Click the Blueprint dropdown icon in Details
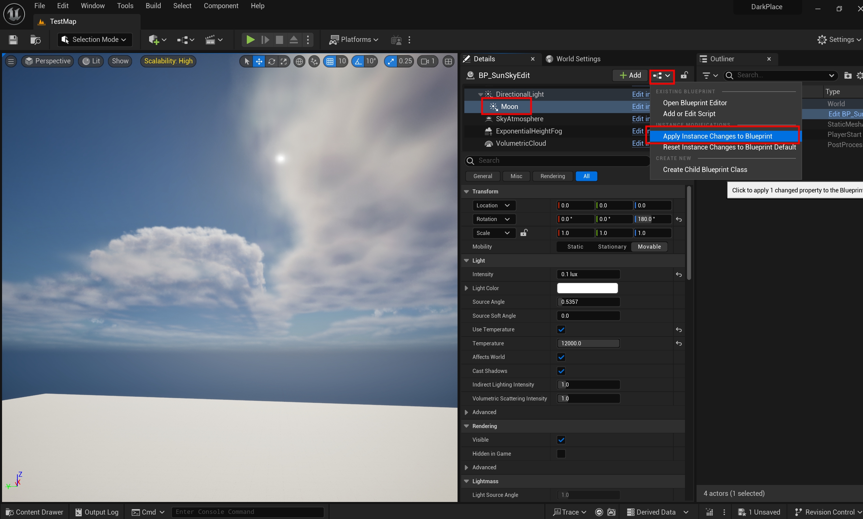863x519 pixels. (x=661, y=76)
